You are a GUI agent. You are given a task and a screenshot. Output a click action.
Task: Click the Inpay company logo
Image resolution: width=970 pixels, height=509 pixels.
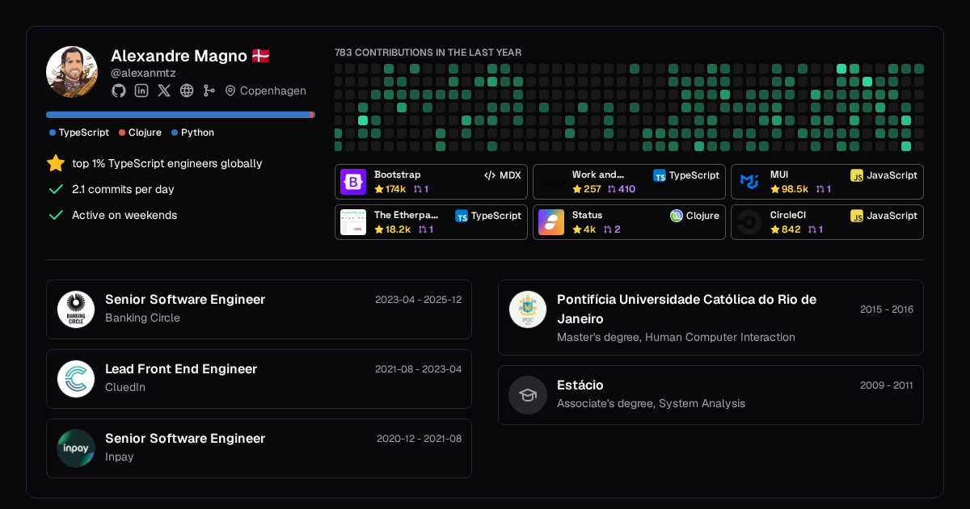[76, 448]
